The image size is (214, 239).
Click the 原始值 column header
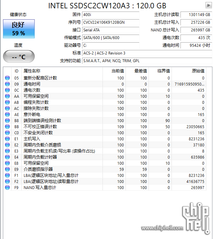pyautogui.click(x=189, y=71)
